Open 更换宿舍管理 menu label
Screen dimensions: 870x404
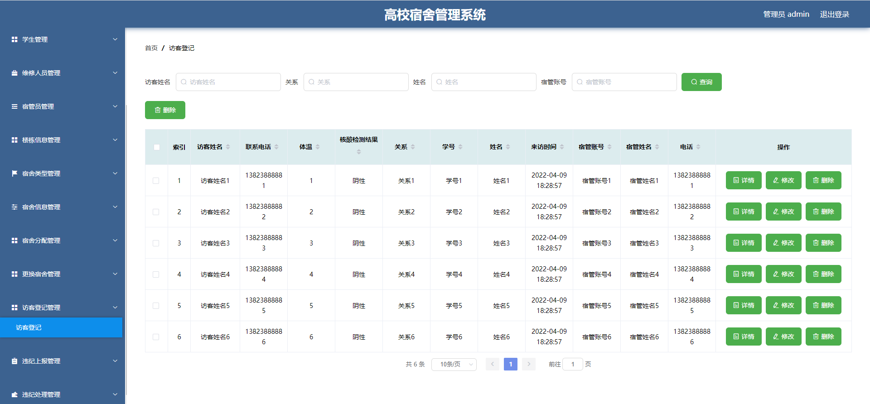coord(41,274)
